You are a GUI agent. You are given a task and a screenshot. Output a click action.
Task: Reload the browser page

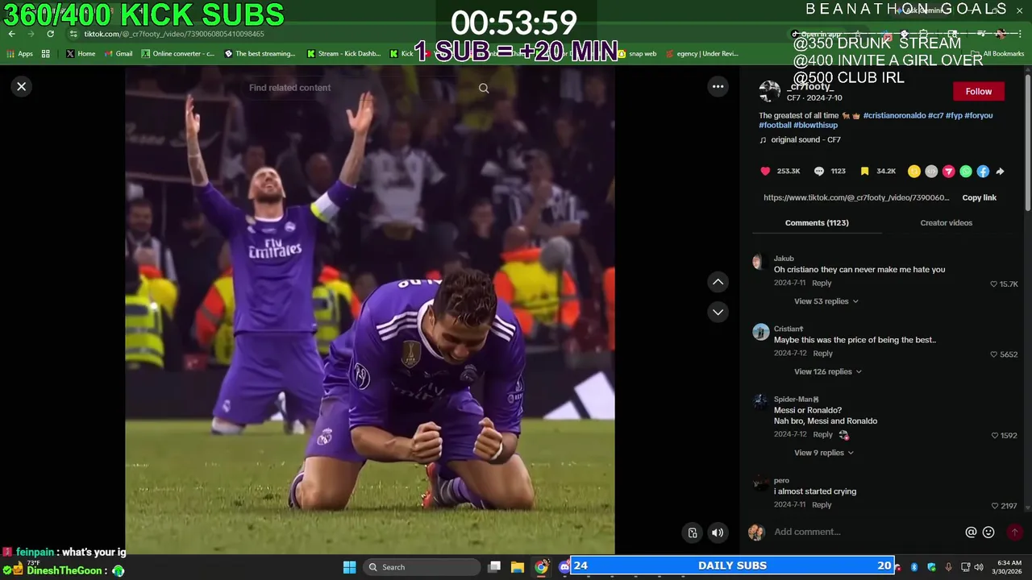point(50,34)
